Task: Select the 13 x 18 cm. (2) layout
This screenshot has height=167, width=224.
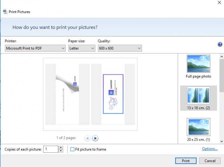Action: coord(199,98)
